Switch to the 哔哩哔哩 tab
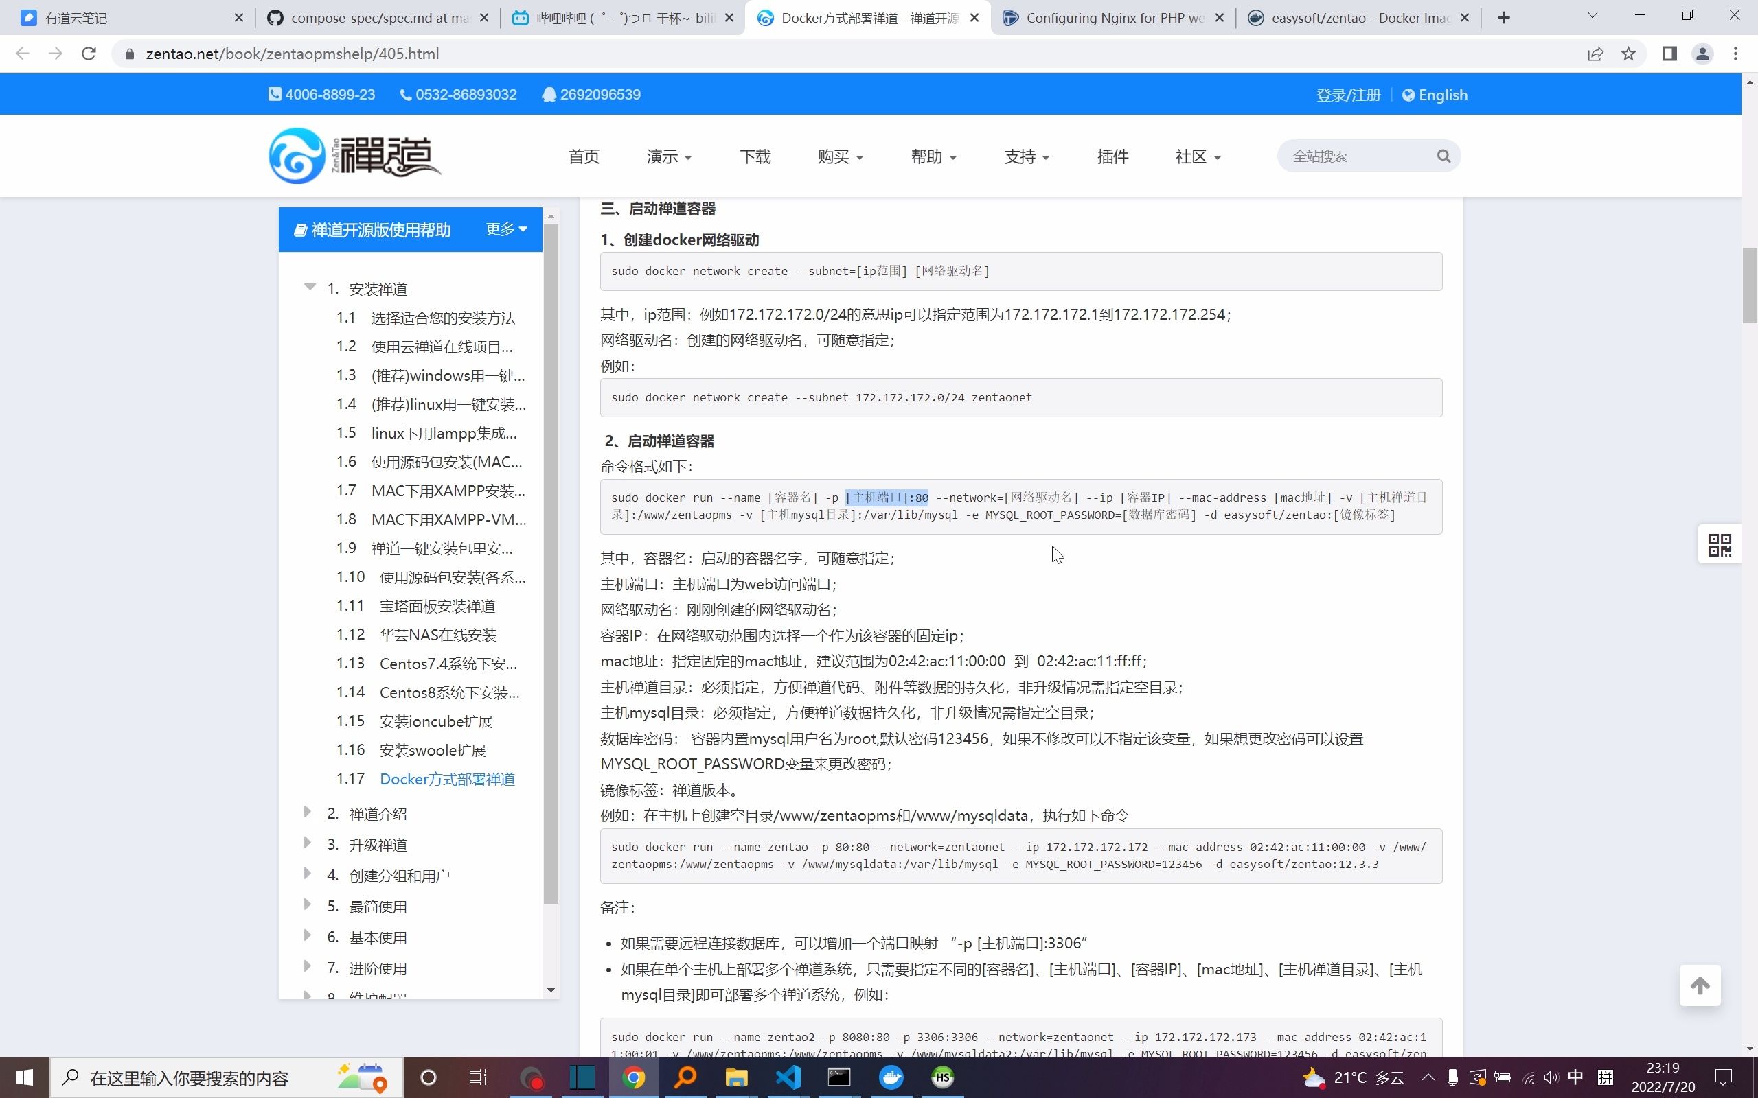 pos(624,18)
